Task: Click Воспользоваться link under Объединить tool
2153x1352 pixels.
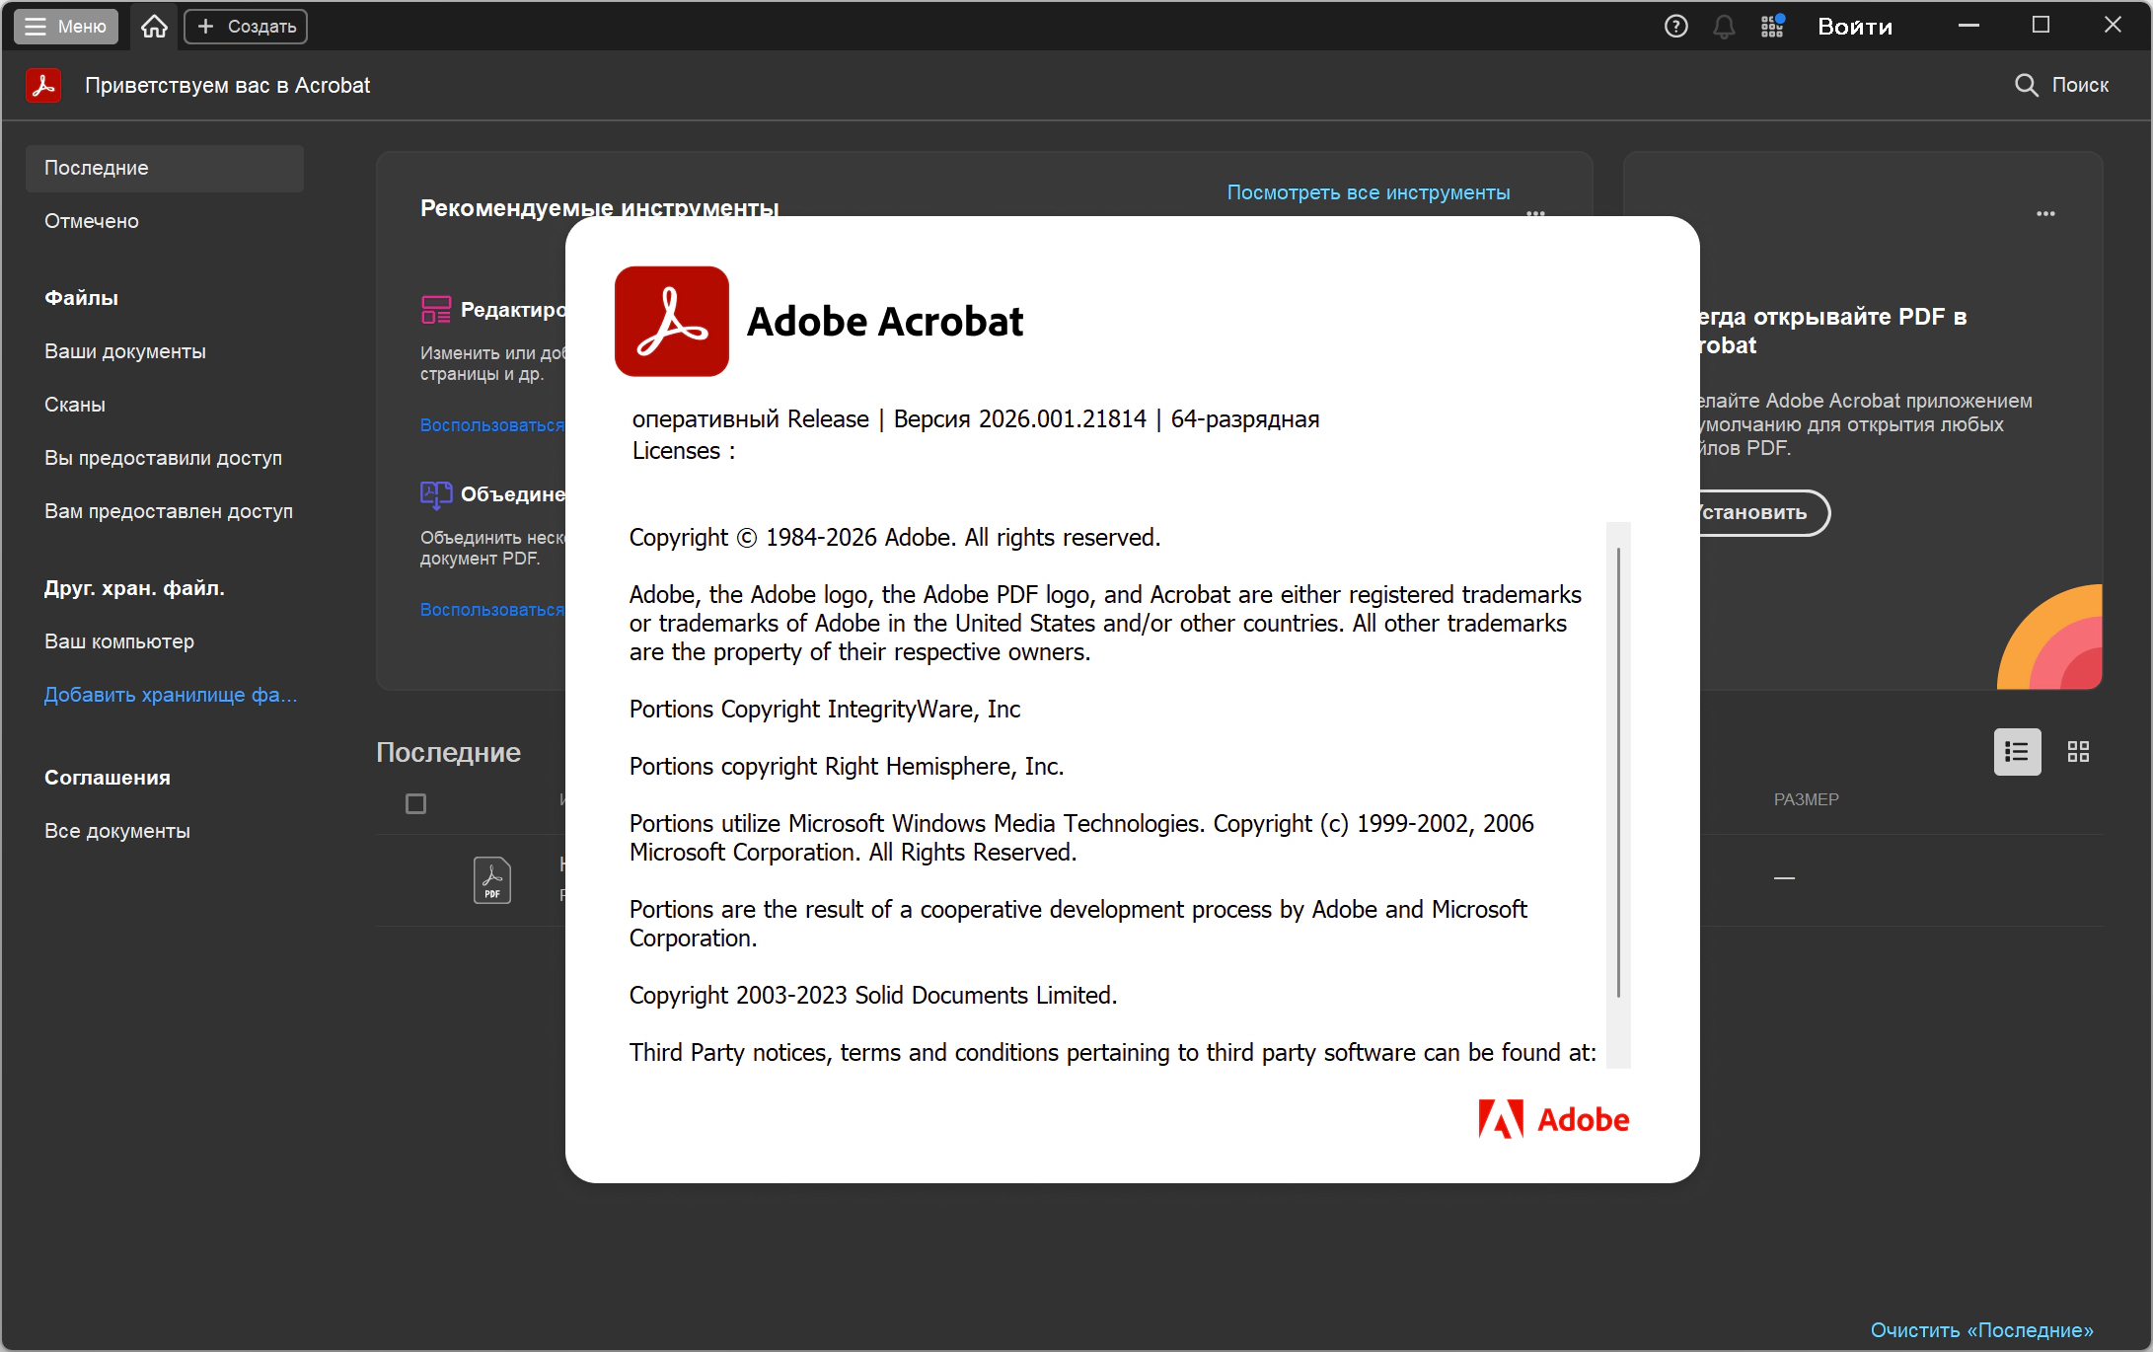Action: click(492, 610)
